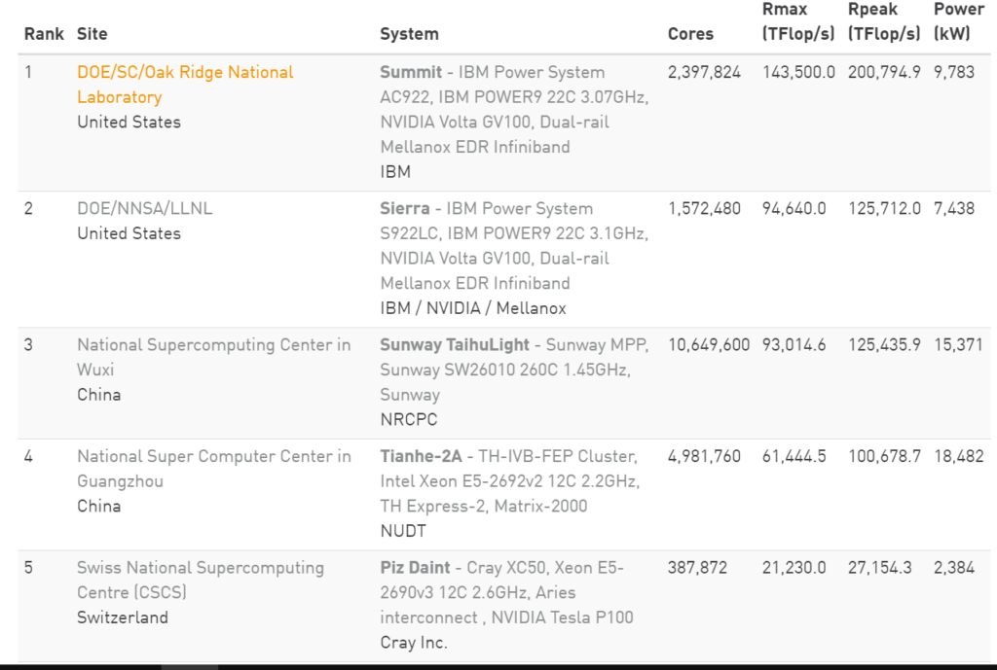Click the Site column header

pos(92,34)
